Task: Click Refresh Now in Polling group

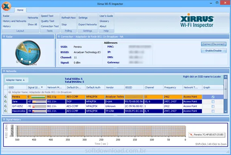Action: [x=68, y=18]
